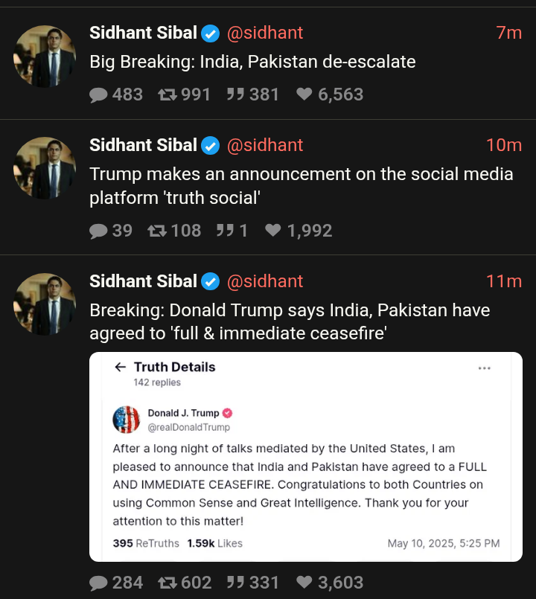Like the tweet with 1,992 likes

(x=299, y=231)
